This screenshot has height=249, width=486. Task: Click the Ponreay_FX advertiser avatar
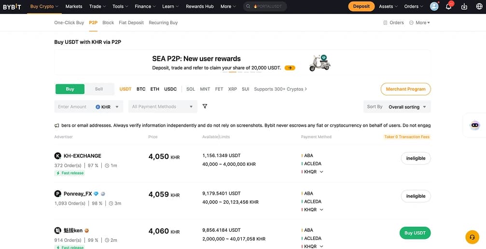click(57, 194)
